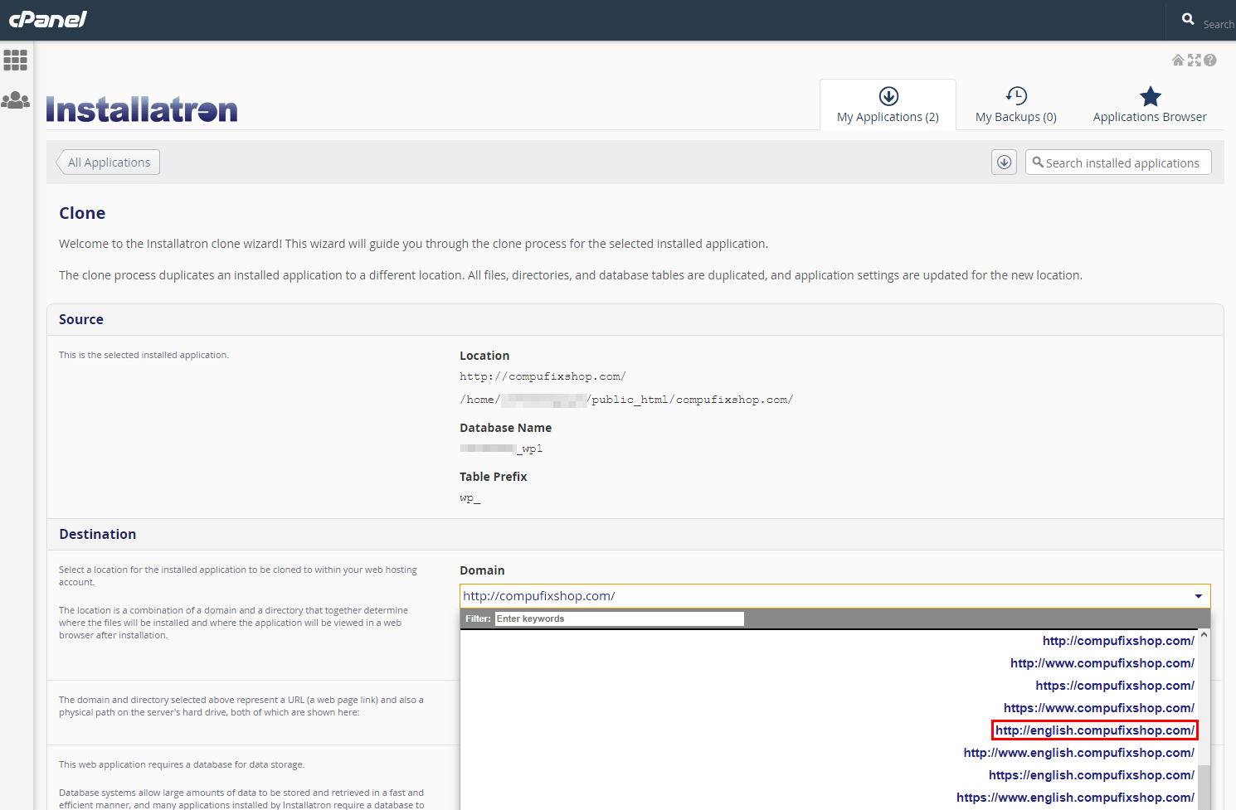Select http://english.compufixshop.com/ option
This screenshot has height=810, width=1236.
click(x=1095, y=730)
